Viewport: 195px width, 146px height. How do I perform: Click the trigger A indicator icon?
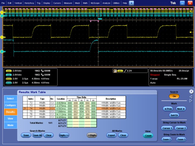pyautogui.click(x=114, y=70)
